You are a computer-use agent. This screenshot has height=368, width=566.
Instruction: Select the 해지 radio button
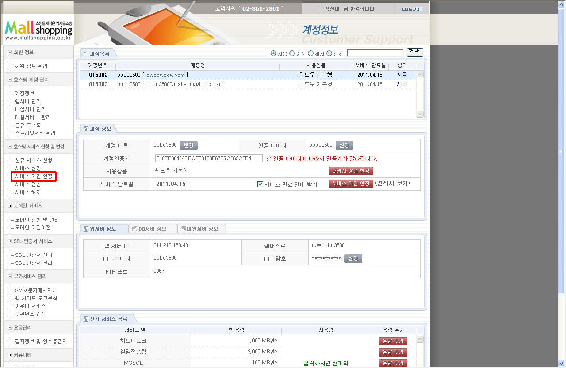pyautogui.click(x=310, y=53)
